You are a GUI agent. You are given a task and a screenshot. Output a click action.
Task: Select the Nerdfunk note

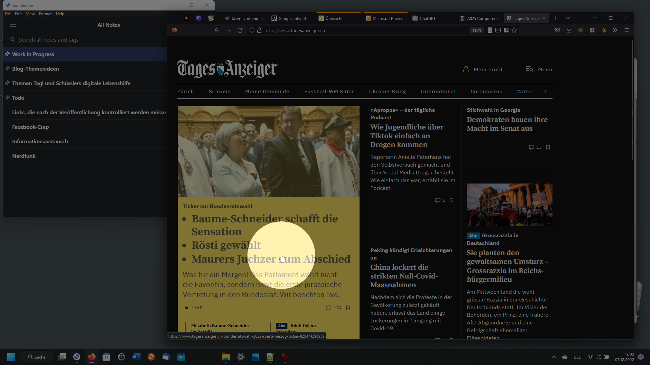tap(85, 156)
